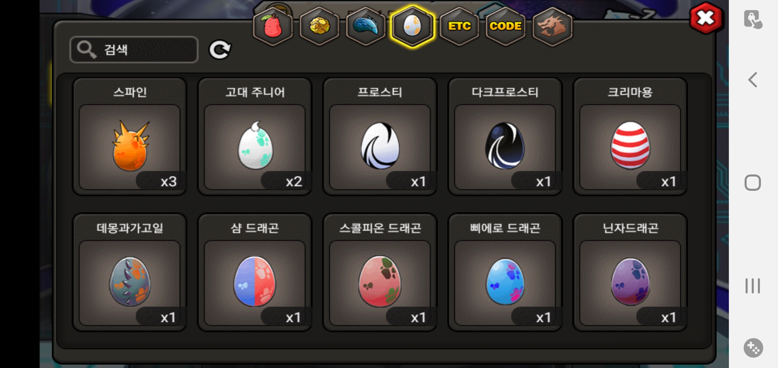Image resolution: width=778 pixels, height=368 pixels.
Task: Pick the black 다크프로스티 egg
Action: [x=505, y=137]
